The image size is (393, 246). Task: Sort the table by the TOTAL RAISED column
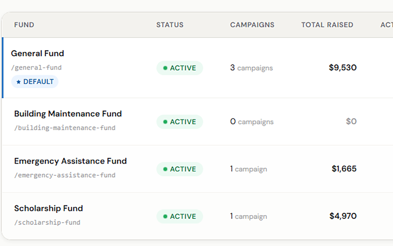click(327, 25)
